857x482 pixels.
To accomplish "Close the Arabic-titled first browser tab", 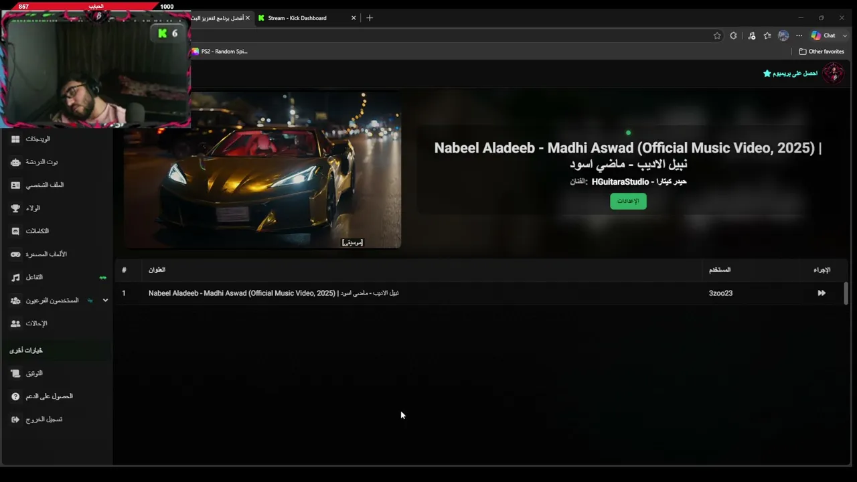I will click(247, 18).
